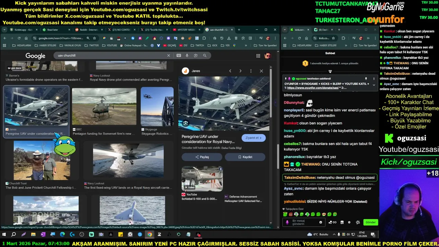Open the Google account avatar menu
Image resolution: width=439 pixels, height=247 pixels.
[268, 56]
